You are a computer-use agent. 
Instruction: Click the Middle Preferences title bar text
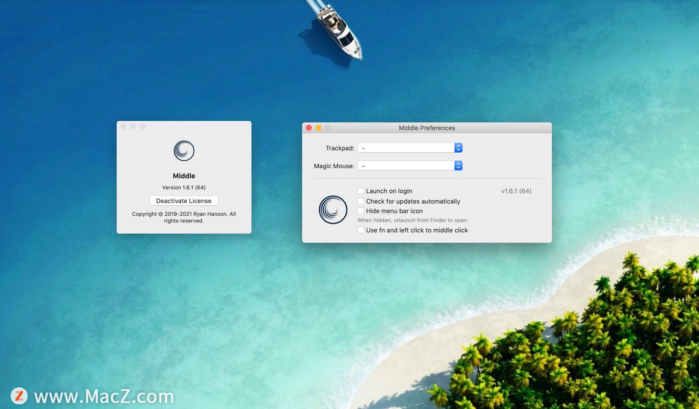[x=427, y=128]
